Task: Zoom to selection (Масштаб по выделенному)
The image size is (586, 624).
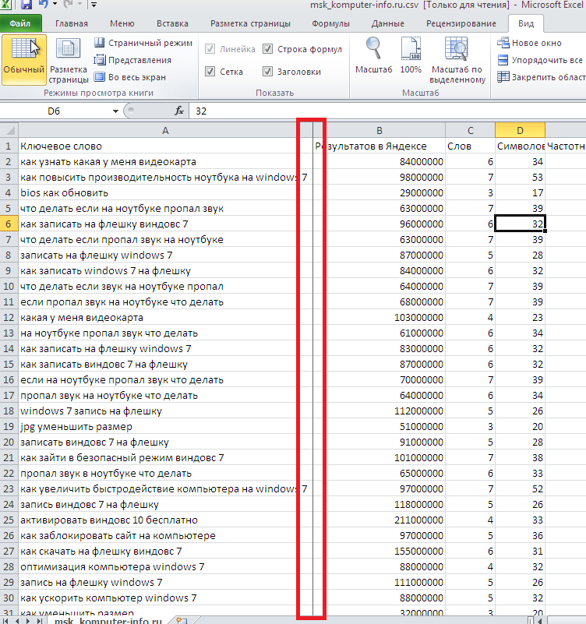Action: (x=457, y=60)
